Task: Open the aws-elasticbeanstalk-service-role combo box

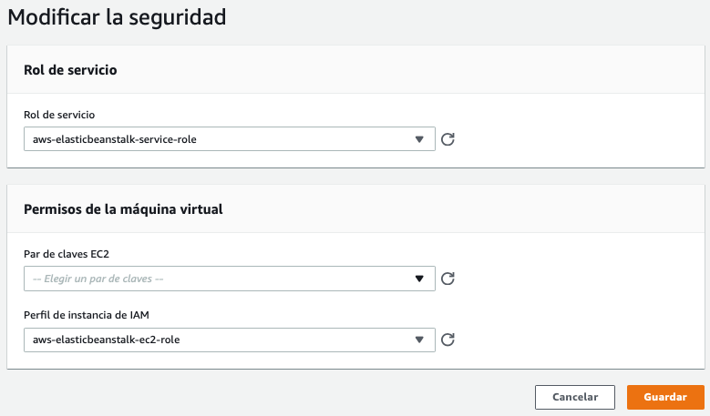Action: (x=230, y=138)
